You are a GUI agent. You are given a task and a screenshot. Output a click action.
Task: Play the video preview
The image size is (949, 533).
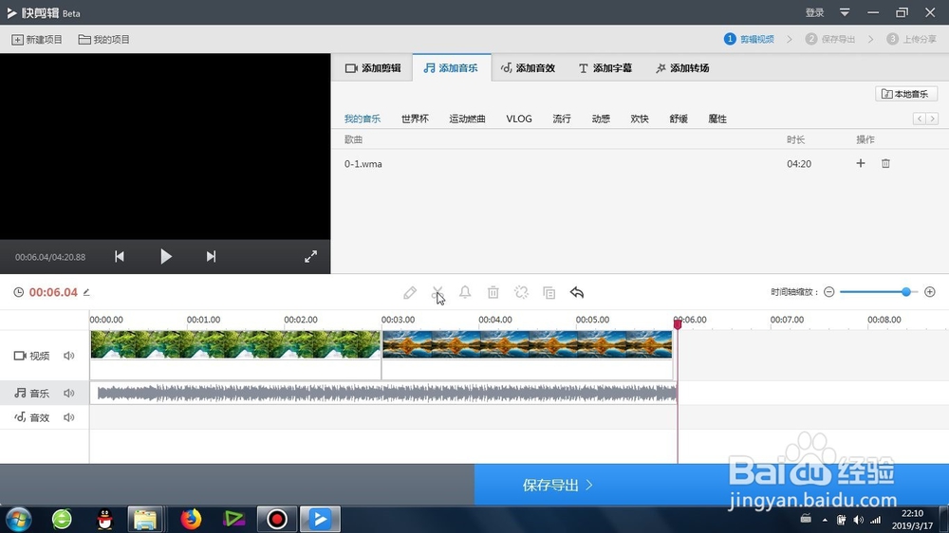pyautogui.click(x=166, y=256)
